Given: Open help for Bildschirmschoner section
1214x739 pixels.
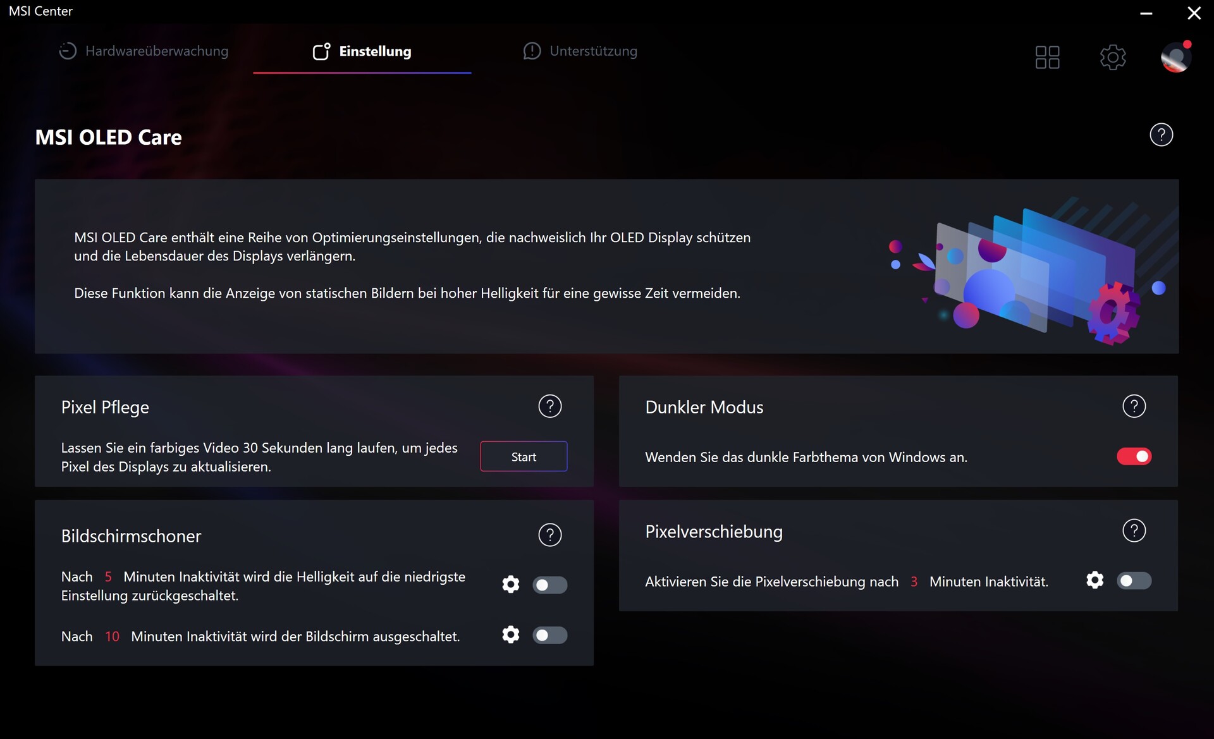Looking at the screenshot, I should coord(549,535).
